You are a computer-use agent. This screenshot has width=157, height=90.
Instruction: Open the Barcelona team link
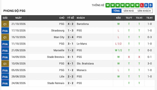82,24
